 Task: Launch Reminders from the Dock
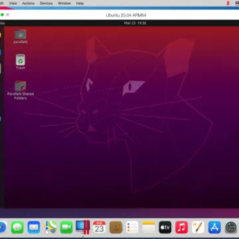pyautogui.click(x=132, y=227)
